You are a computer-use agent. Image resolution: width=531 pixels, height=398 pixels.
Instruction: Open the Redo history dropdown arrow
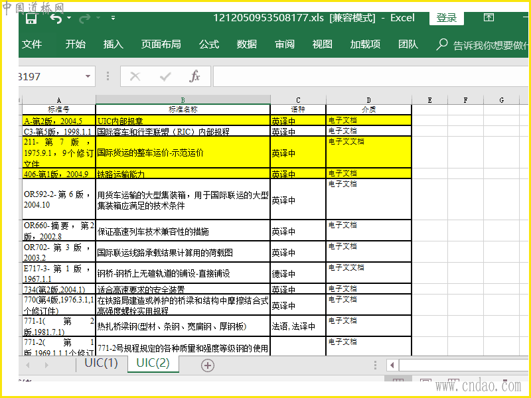(x=98, y=18)
